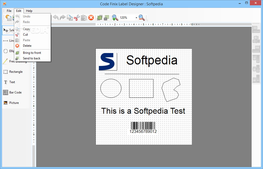Click the barcode 123456789012 object
The width and height of the screenshot is (263, 169).
pyautogui.click(x=143, y=128)
